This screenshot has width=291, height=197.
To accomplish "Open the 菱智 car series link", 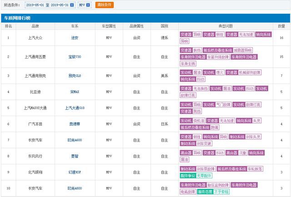I will tap(75, 156).
